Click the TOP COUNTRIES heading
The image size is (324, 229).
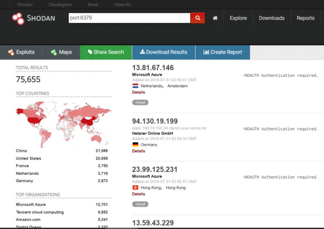[x=32, y=93]
